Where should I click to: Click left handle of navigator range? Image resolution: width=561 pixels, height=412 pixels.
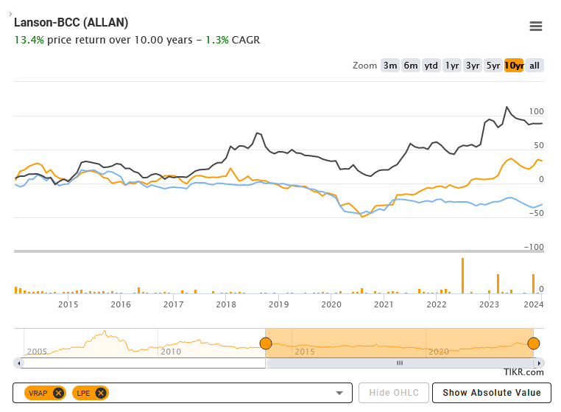(x=266, y=343)
